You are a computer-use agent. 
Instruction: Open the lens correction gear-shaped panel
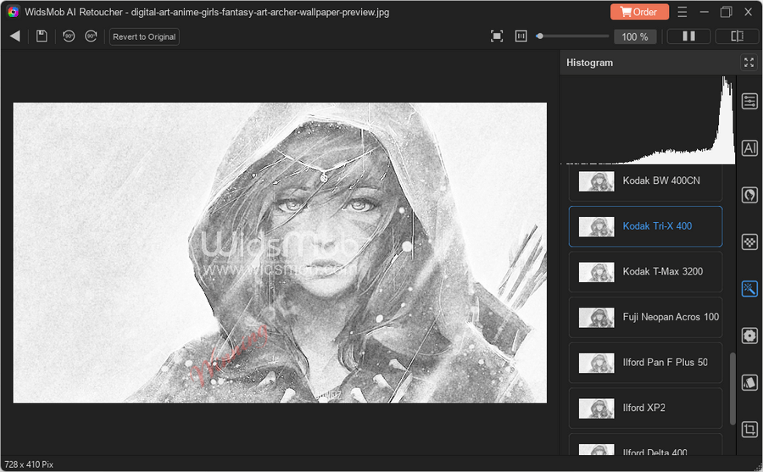tap(749, 336)
